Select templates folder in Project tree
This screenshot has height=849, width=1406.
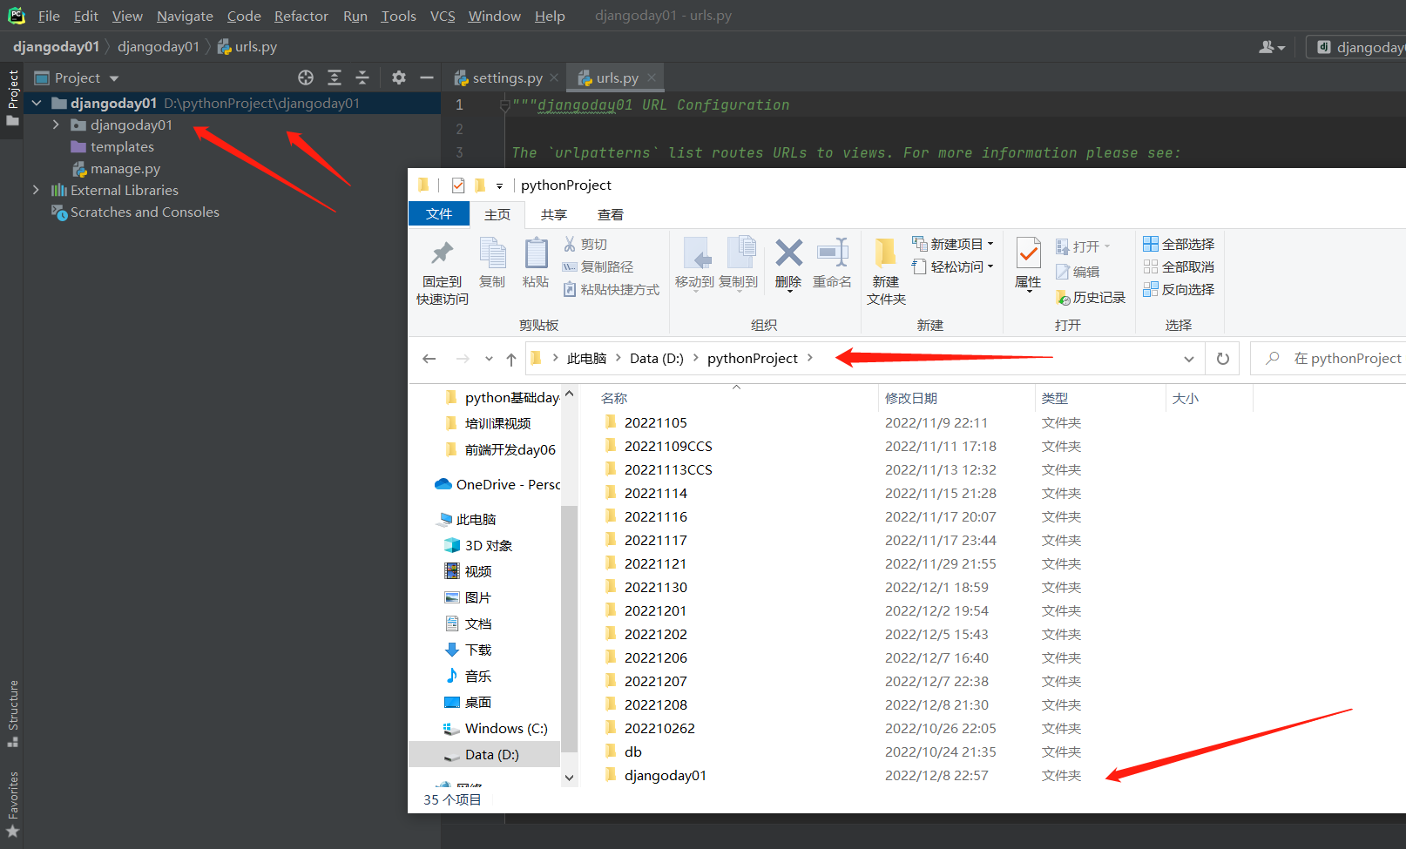[122, 146]
